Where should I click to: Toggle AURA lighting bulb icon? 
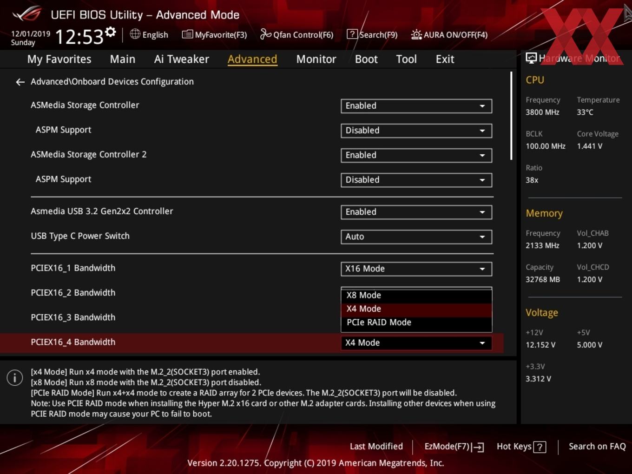coord(416,34)
